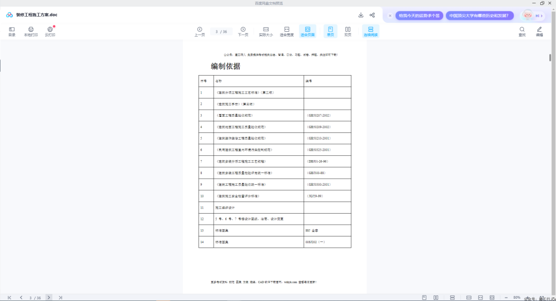556x301 pixels.
Task: Jump to last page in status bar
Action: 61,298
